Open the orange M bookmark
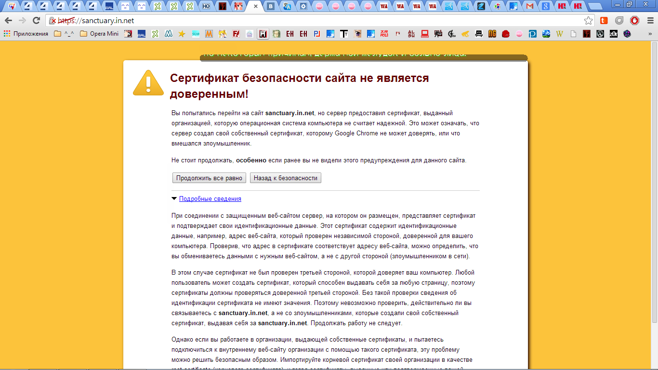 coord(209,34)
